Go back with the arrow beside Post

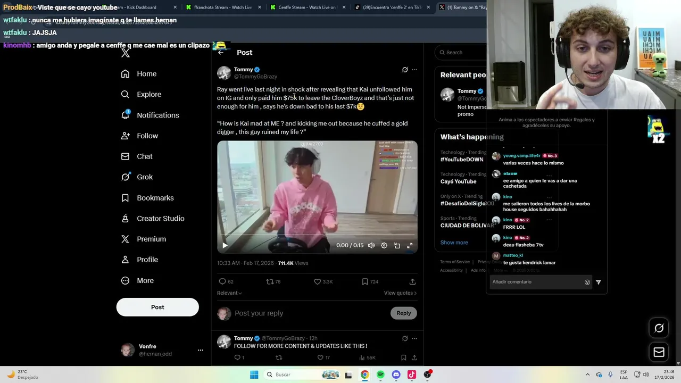click(x=221, y=52)
